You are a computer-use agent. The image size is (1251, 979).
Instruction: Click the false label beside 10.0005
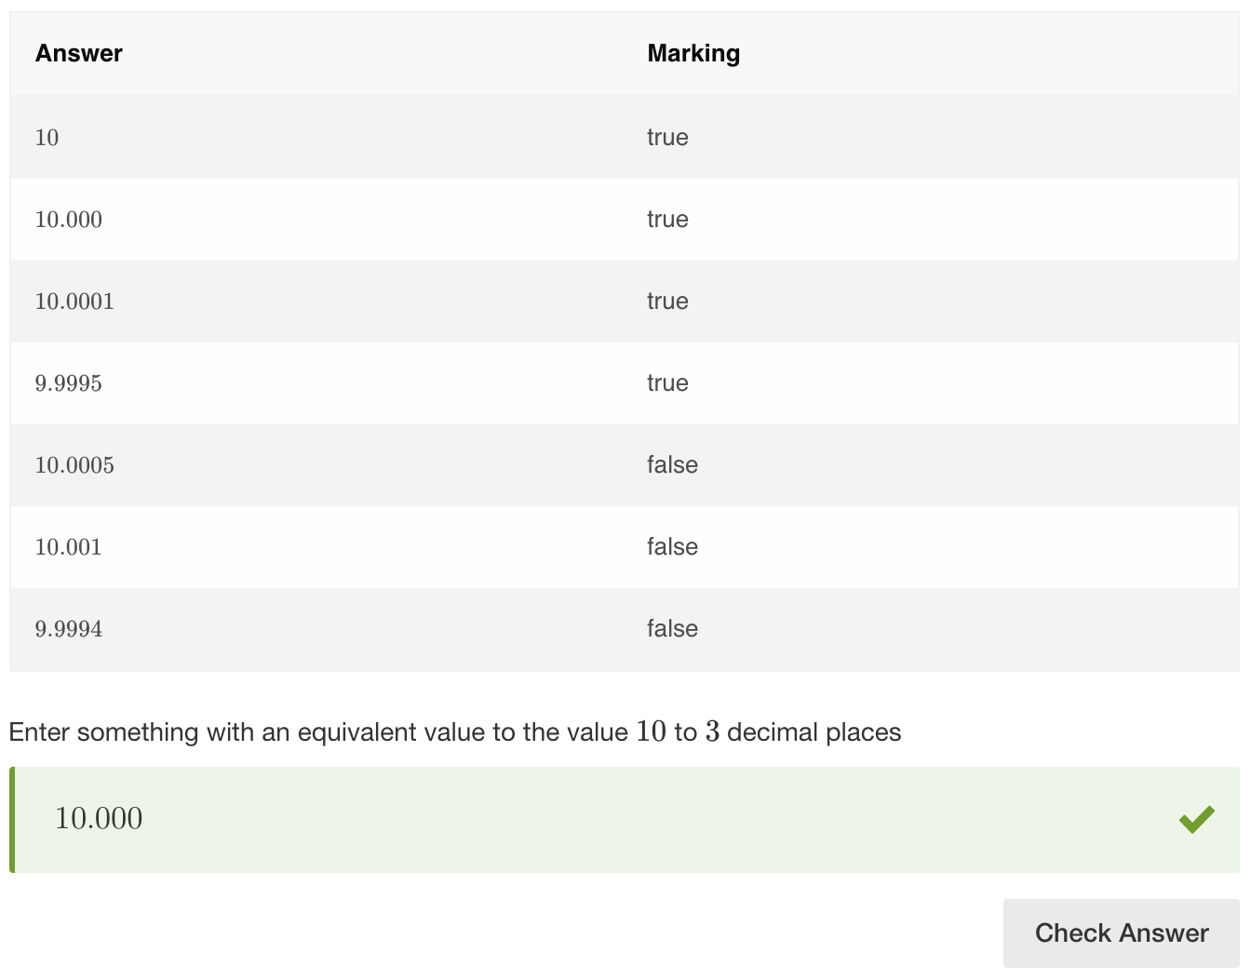point(672,465)
